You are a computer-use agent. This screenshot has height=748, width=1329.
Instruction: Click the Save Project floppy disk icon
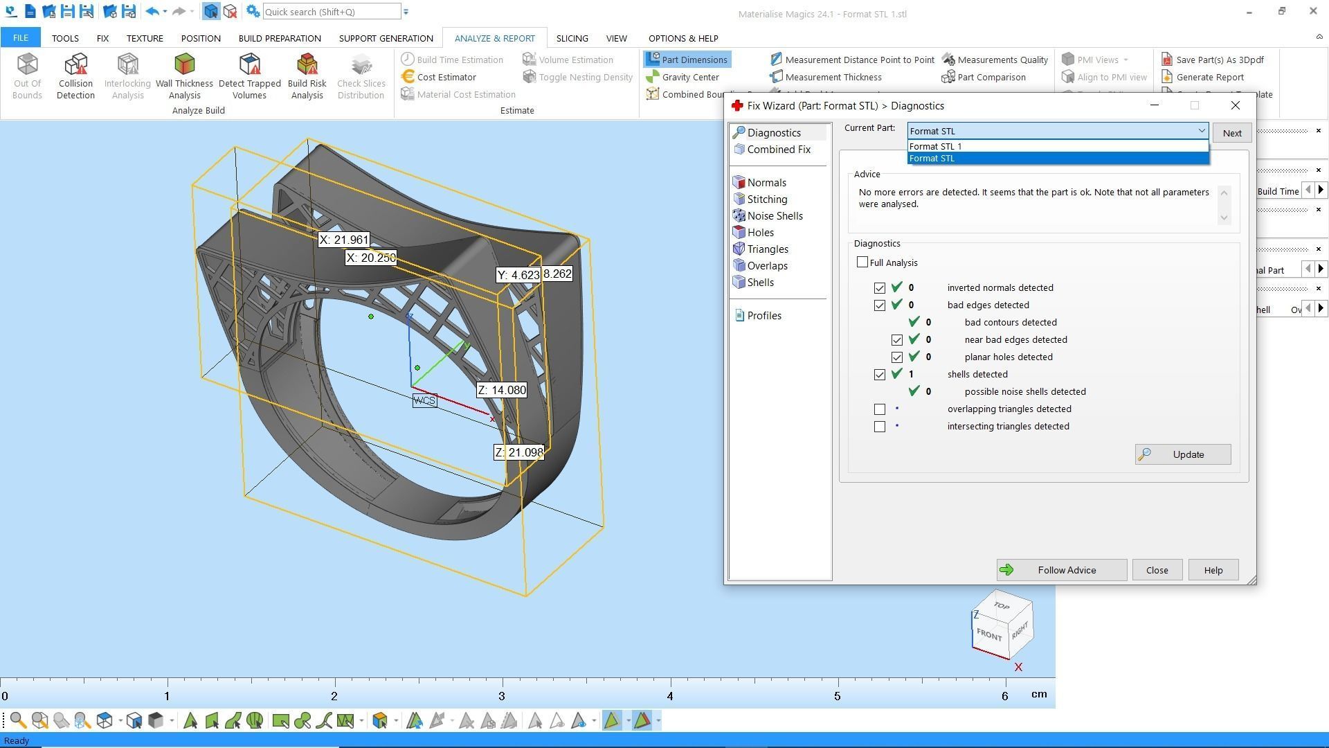pyautogui.click(x=67, y=11)
